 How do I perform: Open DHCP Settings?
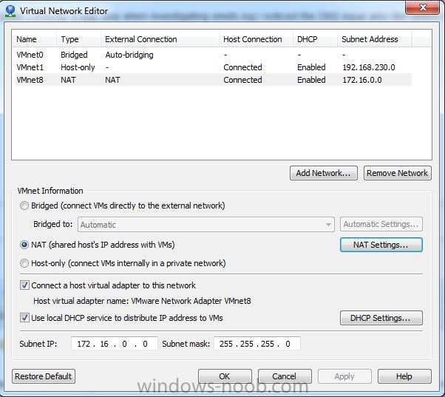point(381,318)
